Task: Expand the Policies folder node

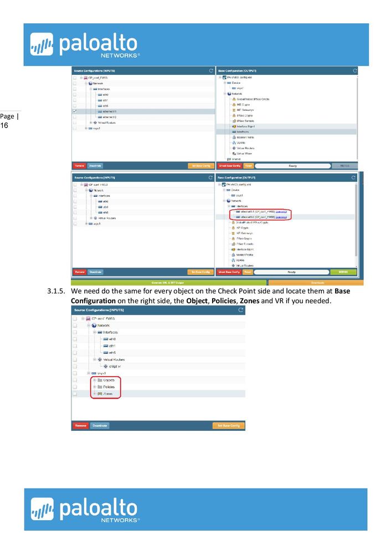Action: [x=94, y=387]
